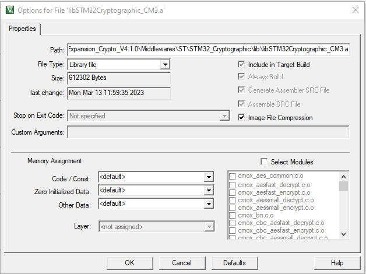Check cmox_aesfast_decrypt.c.o module
366x274 pixels.
pyautogui.click(x=233, y=185)
